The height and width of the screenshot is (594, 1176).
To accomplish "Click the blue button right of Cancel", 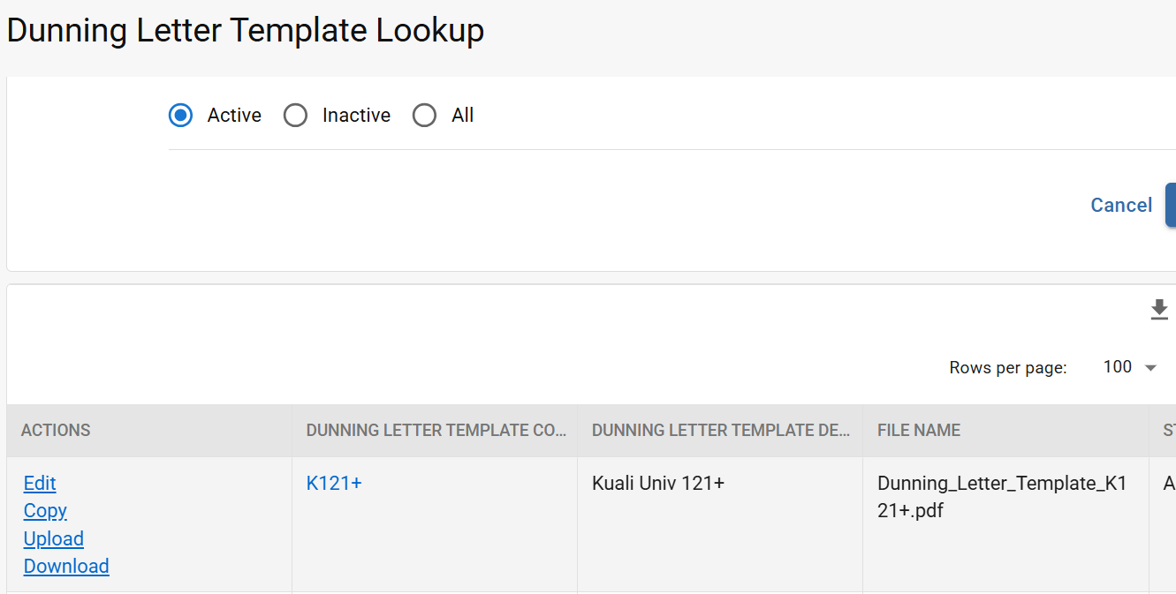I will point(1170,205).
